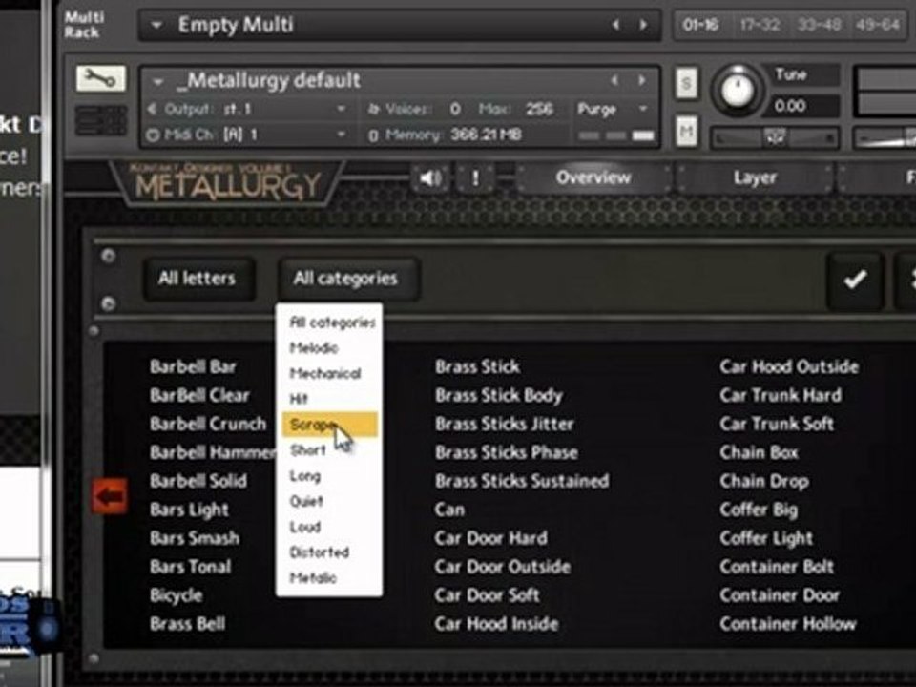
Task: Select the Brass Stick Body sound
Action: (498, 395)
